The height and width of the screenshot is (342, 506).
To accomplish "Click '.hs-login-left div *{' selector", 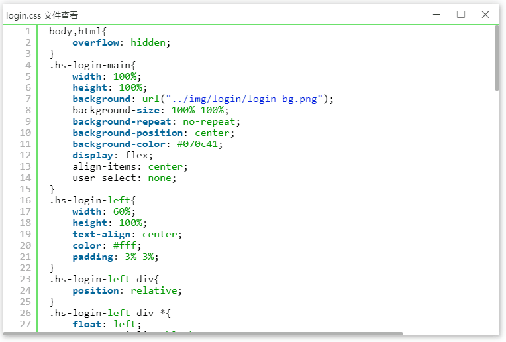I will tap(110, 313).
